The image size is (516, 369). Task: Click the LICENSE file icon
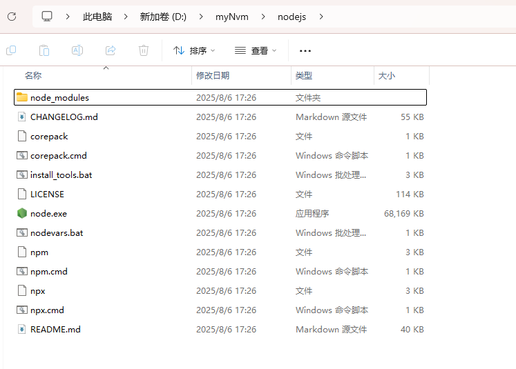point(21,194)
